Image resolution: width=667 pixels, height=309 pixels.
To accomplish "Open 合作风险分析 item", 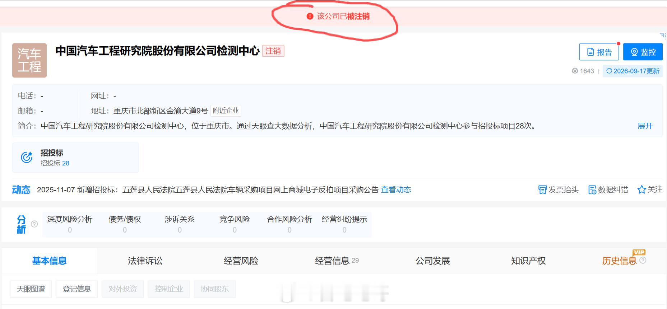I will pos(290,224).
